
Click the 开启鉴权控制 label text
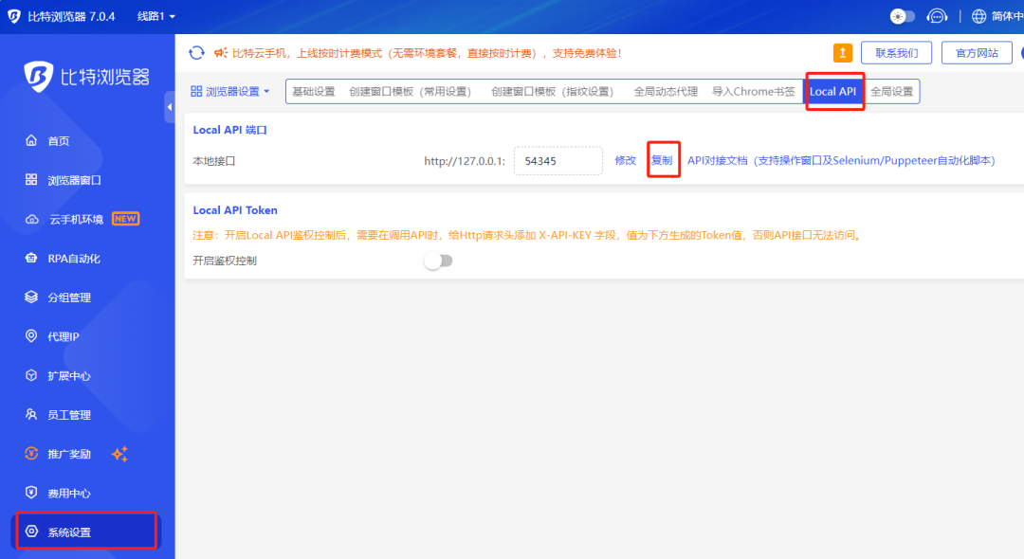(x=225, y=261)
